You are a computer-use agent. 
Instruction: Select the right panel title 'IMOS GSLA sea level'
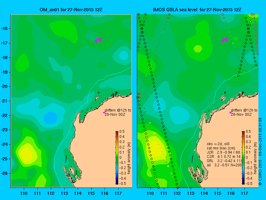(x=175, y=9)
